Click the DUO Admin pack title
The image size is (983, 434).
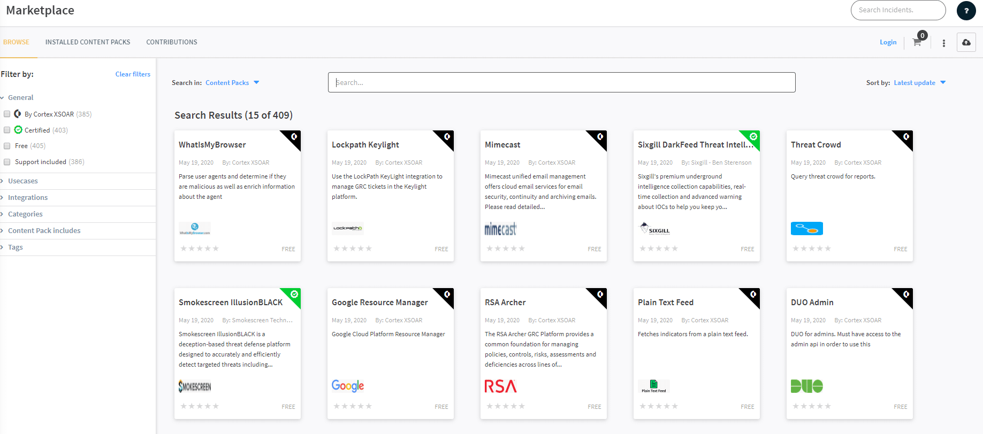812,303
